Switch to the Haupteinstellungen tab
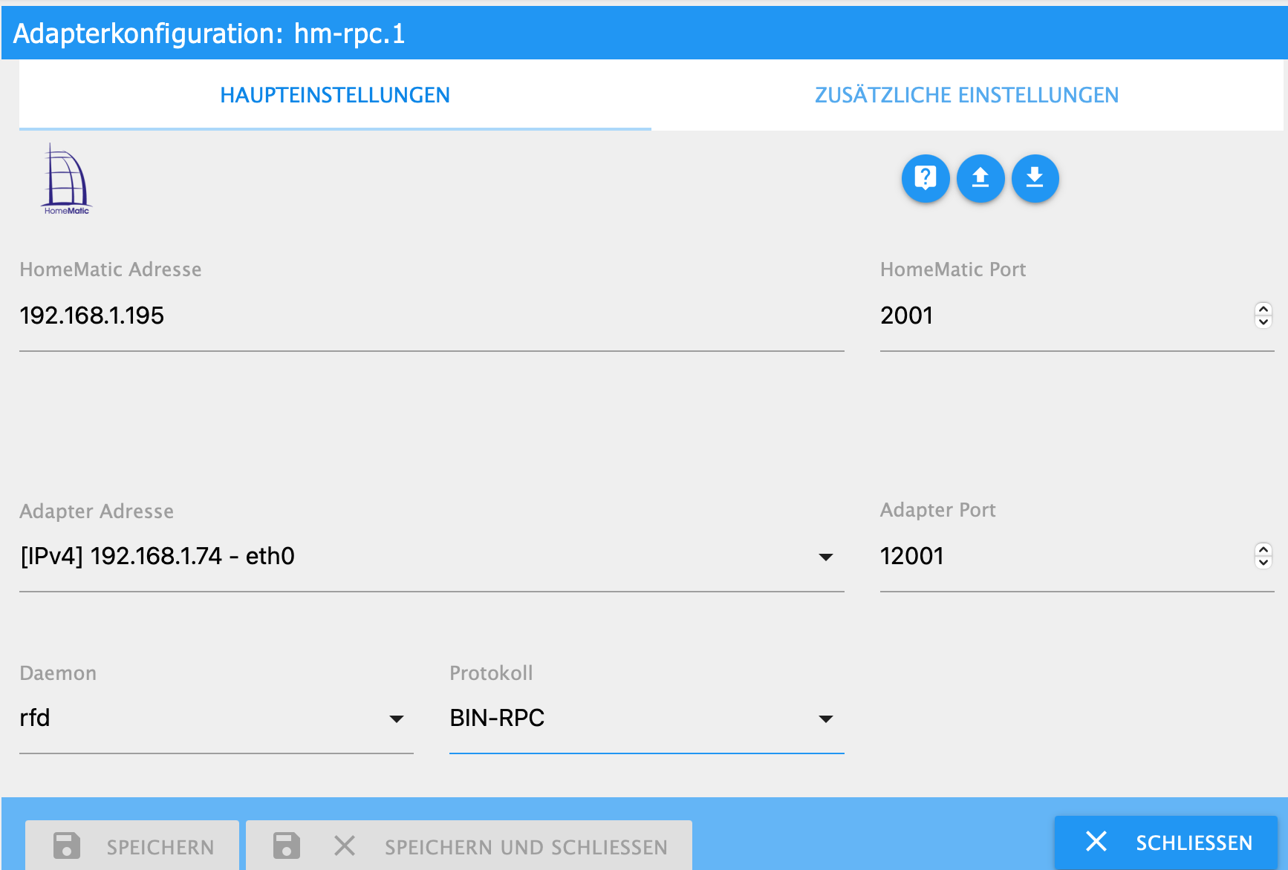Screen dimensions: 1288x870 point(335,95)
